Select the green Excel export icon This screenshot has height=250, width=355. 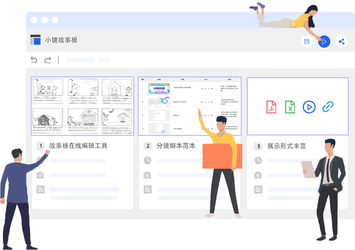[x=290, y=107]
